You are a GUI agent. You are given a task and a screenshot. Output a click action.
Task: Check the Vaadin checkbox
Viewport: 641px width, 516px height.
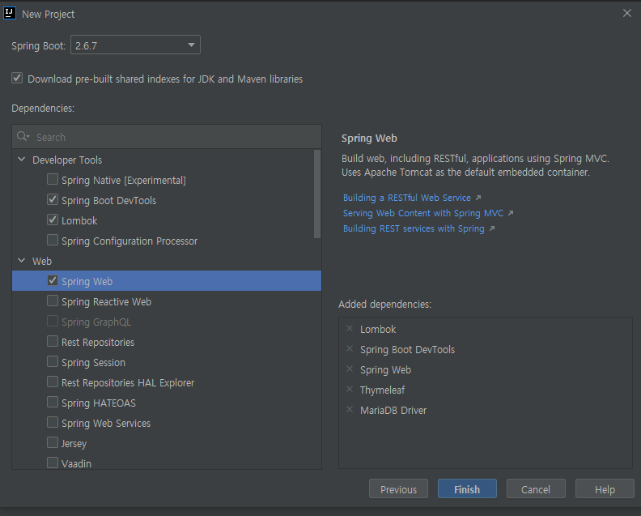click(x=53, y=463)
